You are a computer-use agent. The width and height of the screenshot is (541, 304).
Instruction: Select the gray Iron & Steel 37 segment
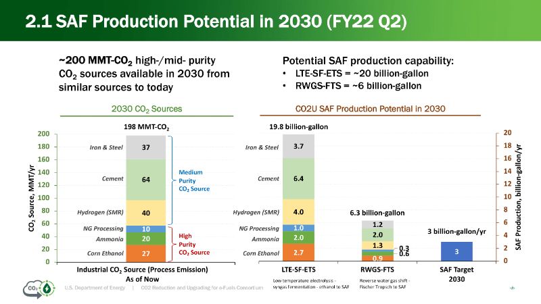coord(146,147)
